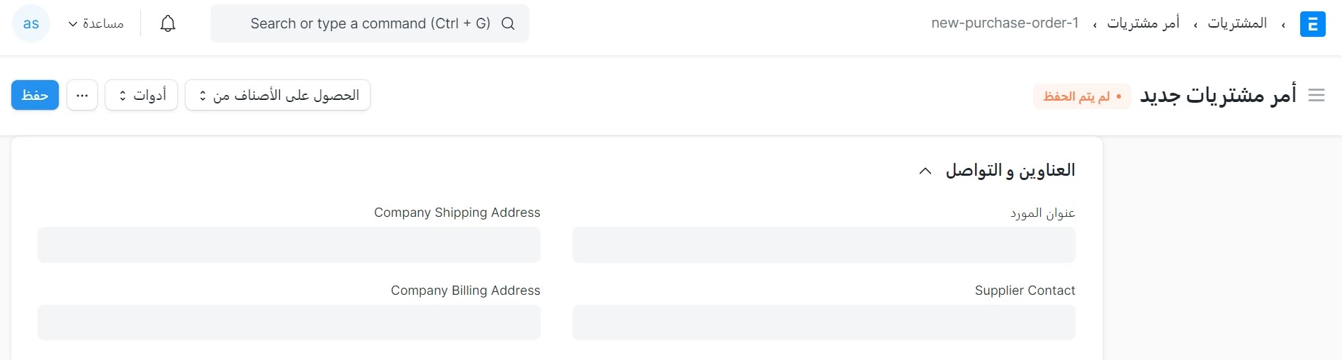Expand the أدوات tools dropdown
This screenshot has width=1342, height=360.
coord(141,95)
